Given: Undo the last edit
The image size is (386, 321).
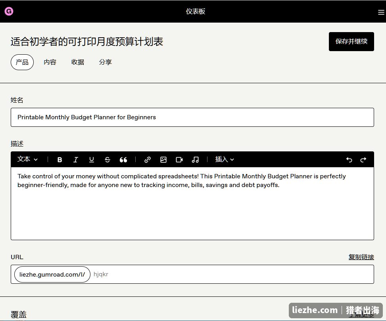Looking at the screenshot, I should (x=349, y=160).
